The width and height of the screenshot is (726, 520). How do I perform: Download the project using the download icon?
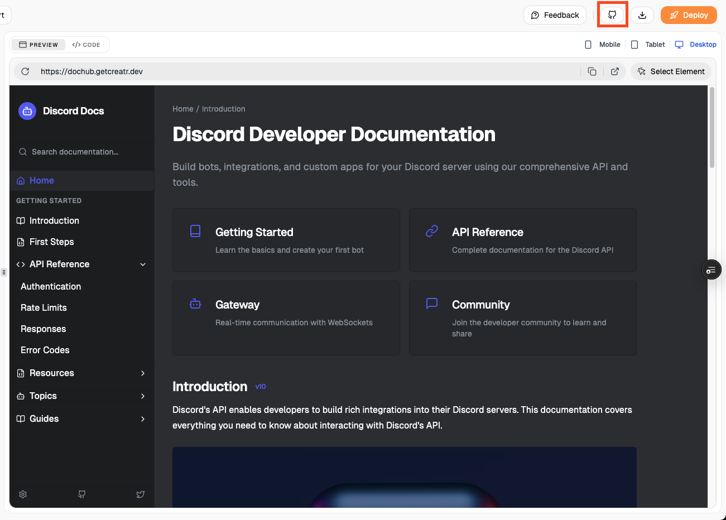(x=642, y=15)
